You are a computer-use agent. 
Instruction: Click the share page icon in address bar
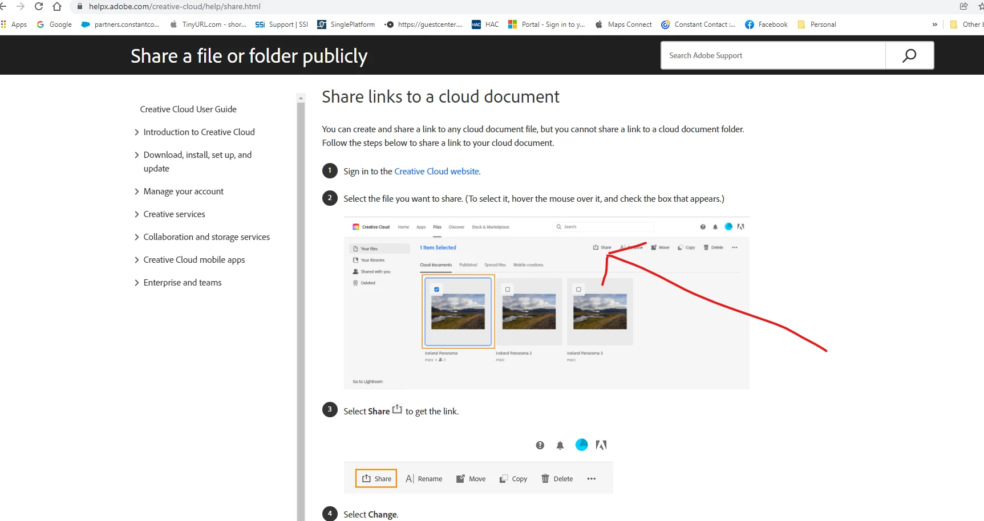click(963, 6)
